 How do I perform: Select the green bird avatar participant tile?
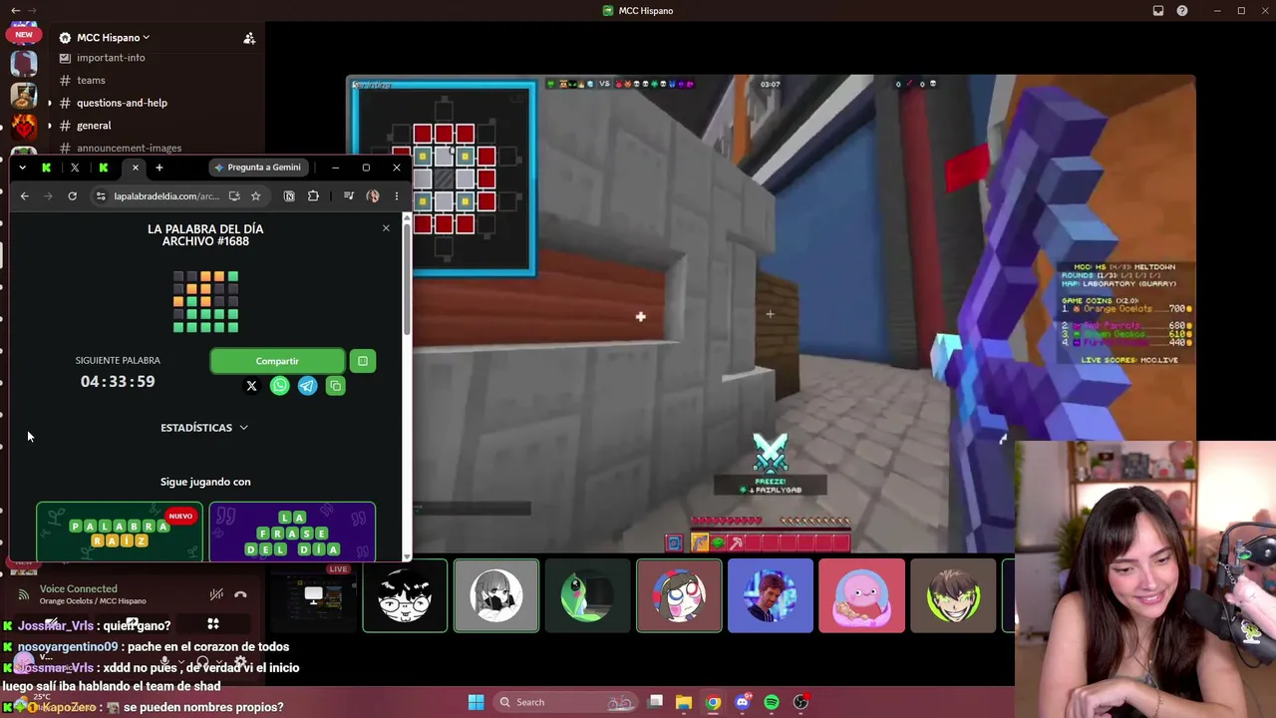(587, 596)
